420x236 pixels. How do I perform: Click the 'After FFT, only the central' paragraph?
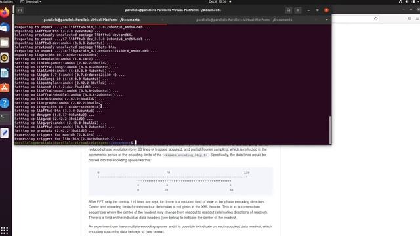[x=178, y=210]
